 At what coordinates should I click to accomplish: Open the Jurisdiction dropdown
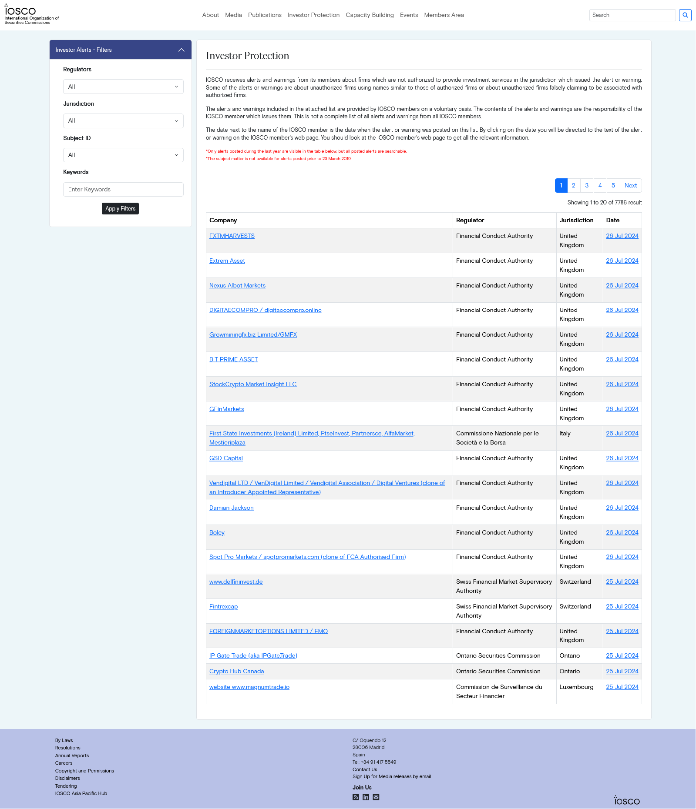pyautogui.click(x=123, y=121)
